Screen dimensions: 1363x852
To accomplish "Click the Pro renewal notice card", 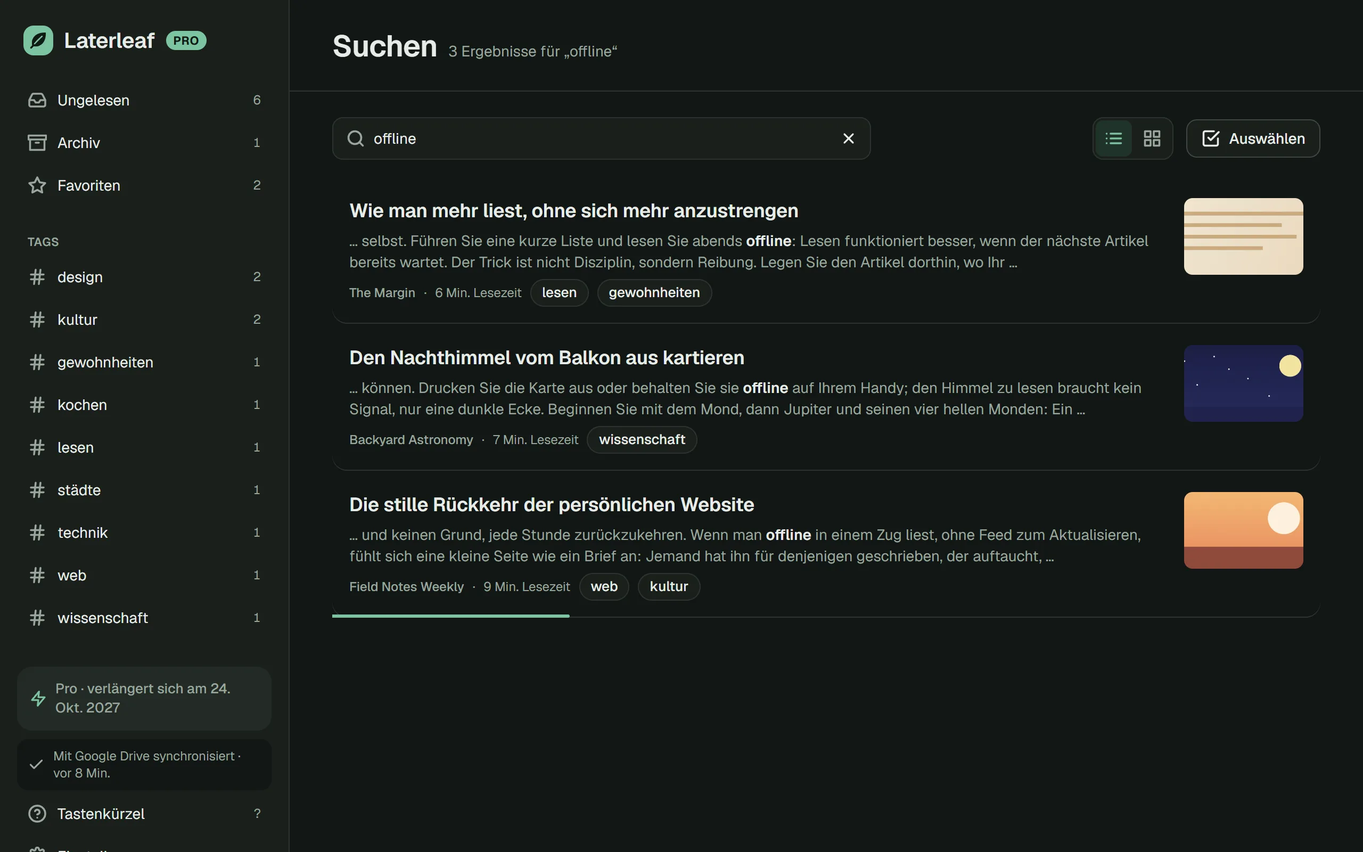I will click(x=144, y=699).
